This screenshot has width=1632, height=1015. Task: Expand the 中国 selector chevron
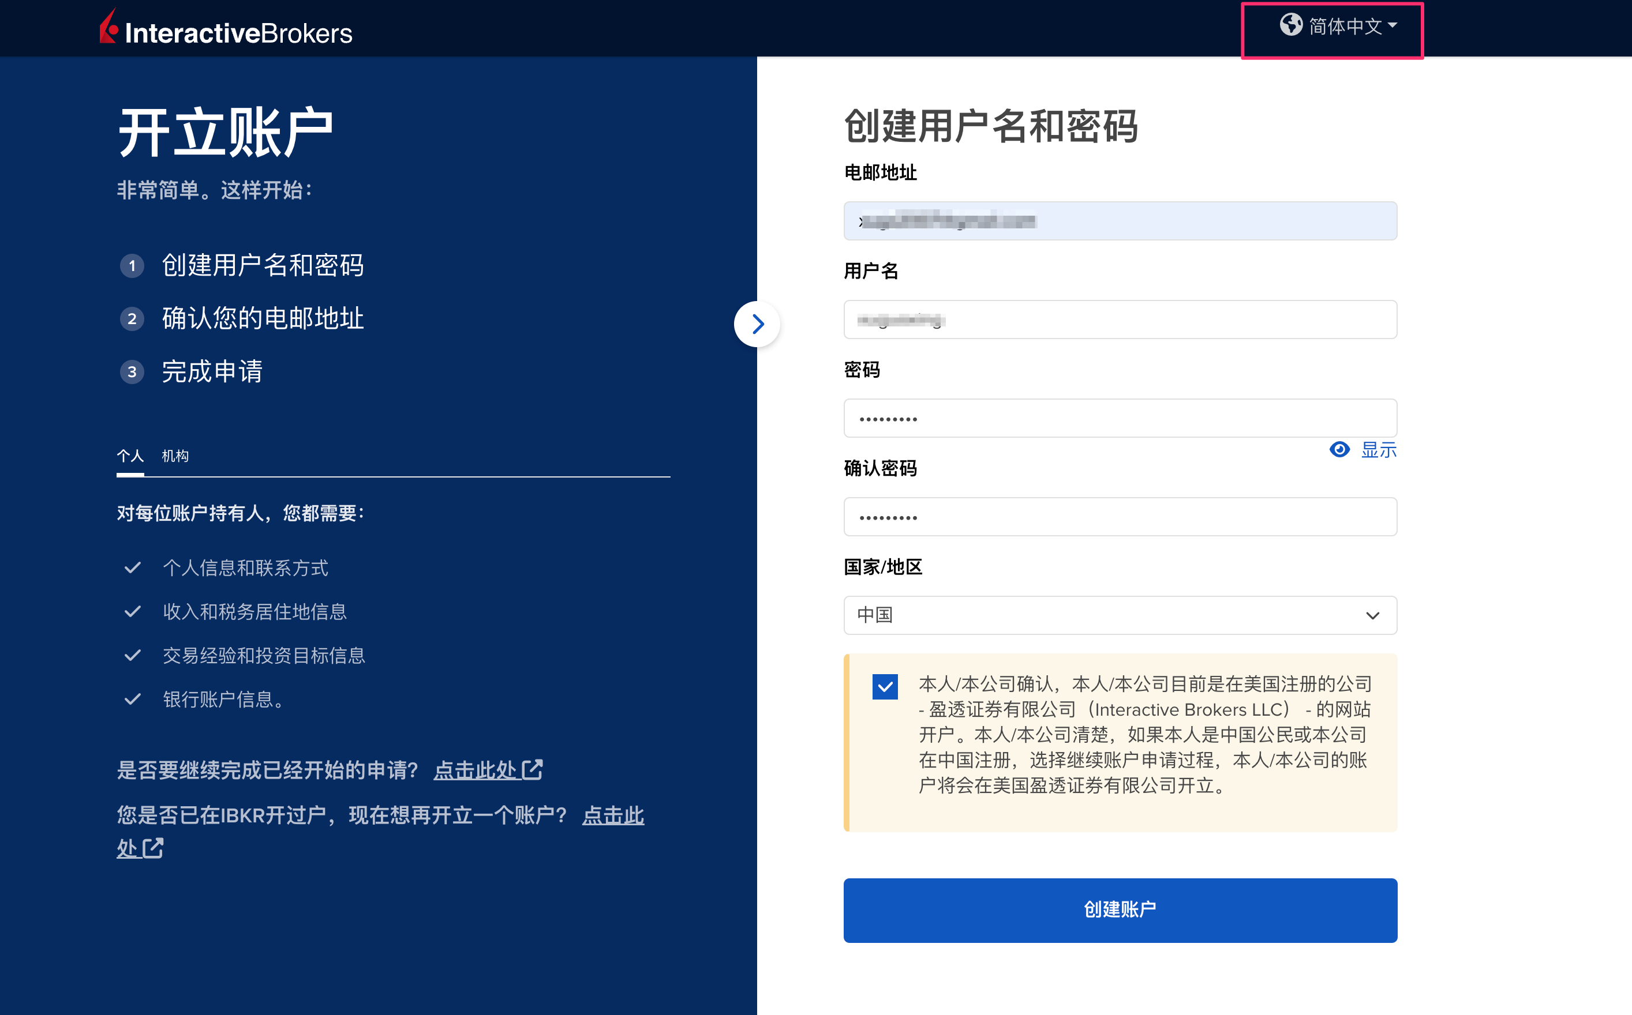click(1372, 615)
